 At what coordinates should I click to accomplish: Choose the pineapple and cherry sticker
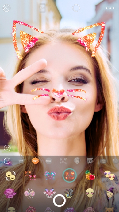pos(90,175)
